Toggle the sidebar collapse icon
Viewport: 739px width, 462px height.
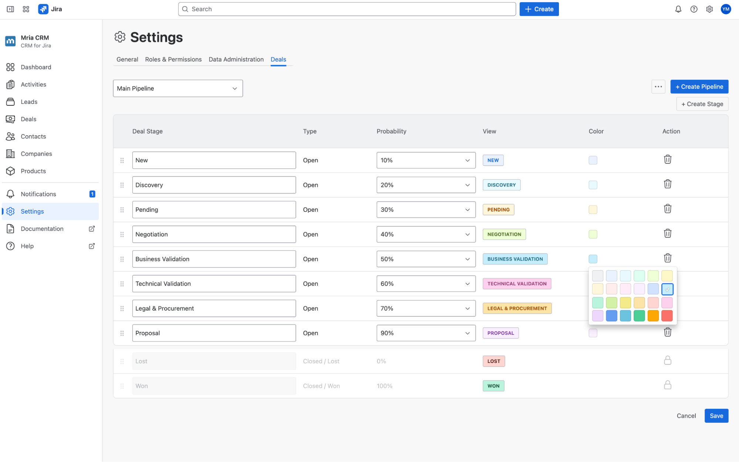(x=10, y=9)
